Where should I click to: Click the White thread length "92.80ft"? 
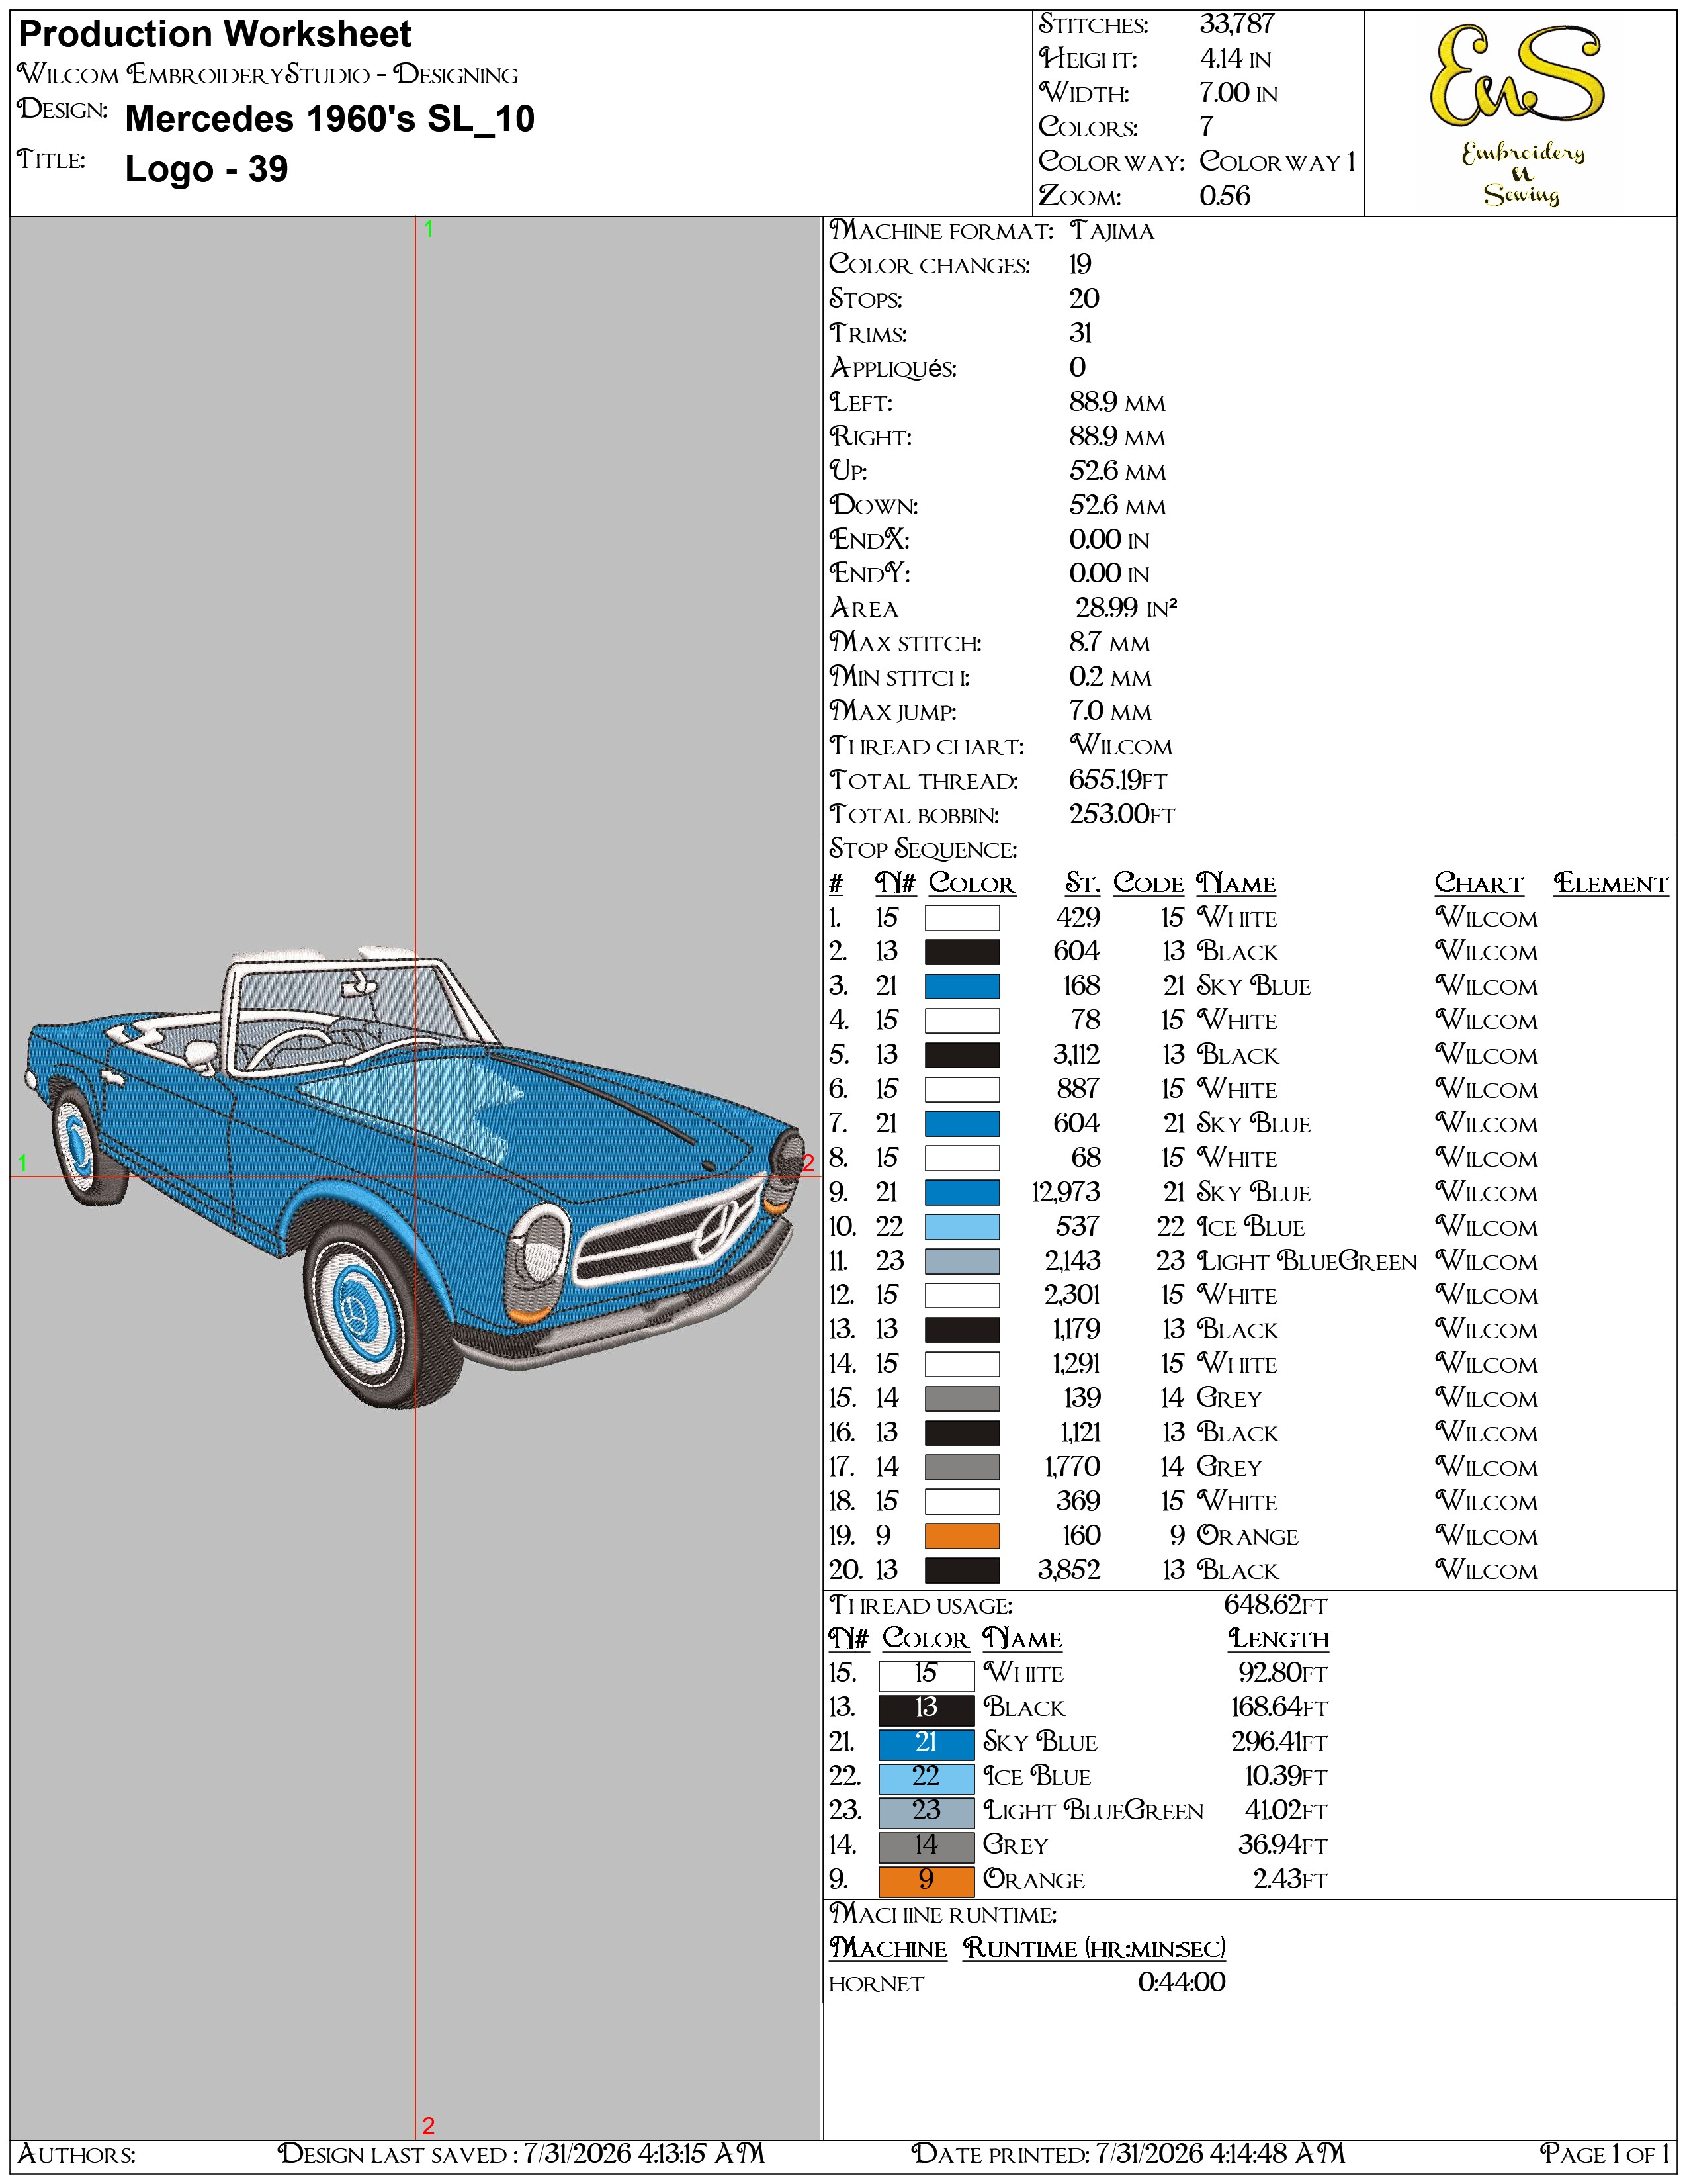click(1283, 1673)
